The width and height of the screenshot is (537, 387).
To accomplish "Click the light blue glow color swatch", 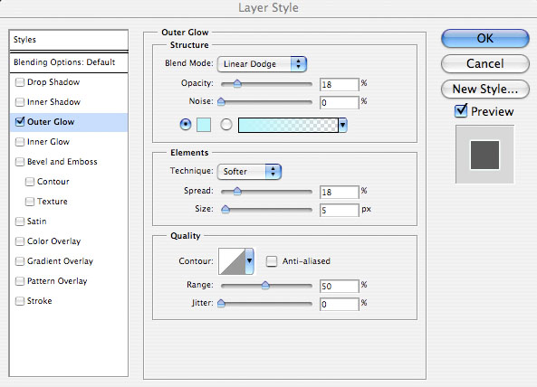I will (x=204, y=125).
